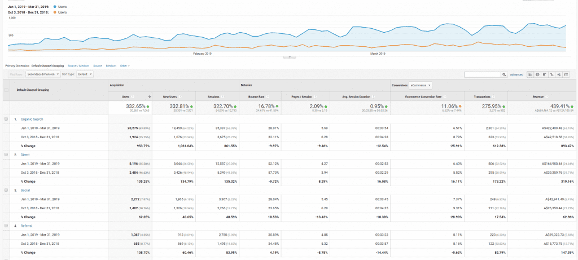
Task: Click the chart resize handle below timeline
Action: pos(289,58)
